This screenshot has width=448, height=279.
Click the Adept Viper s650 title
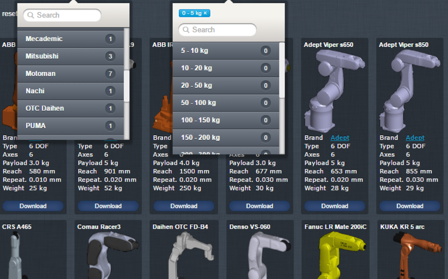[x=329, y=45]
